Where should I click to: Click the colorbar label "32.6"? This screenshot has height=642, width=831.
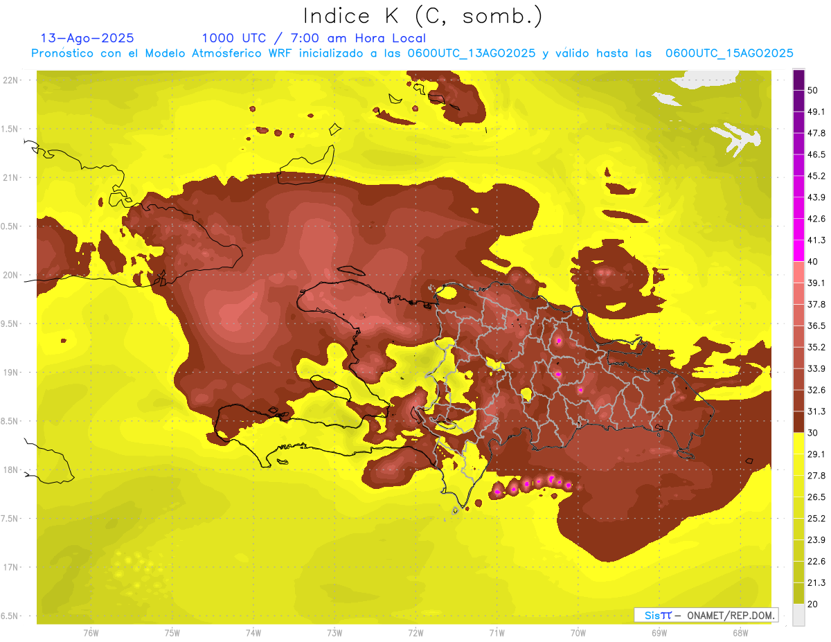click(816, 390)
